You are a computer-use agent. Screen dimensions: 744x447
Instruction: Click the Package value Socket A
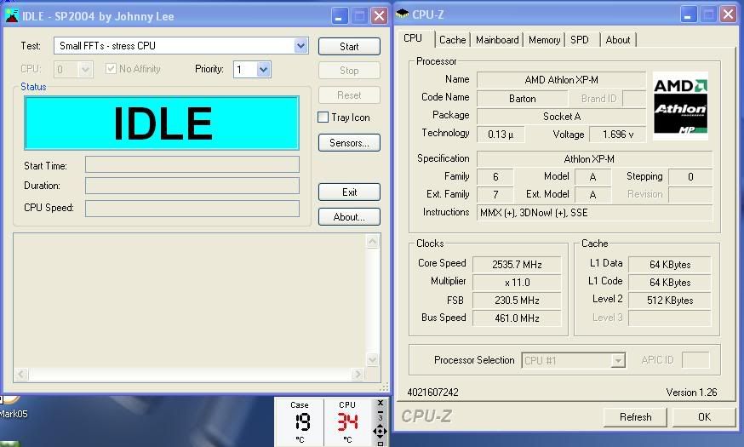[x=561, y=117]
